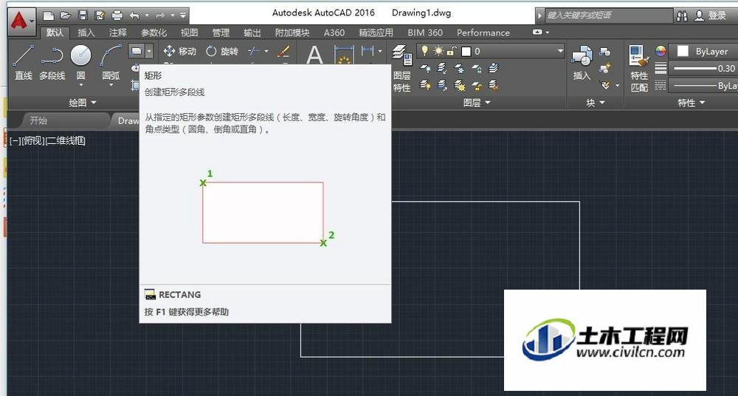Select the 直线 (Line) tool
Screen dimensions: 738x396
coord(23,63)
